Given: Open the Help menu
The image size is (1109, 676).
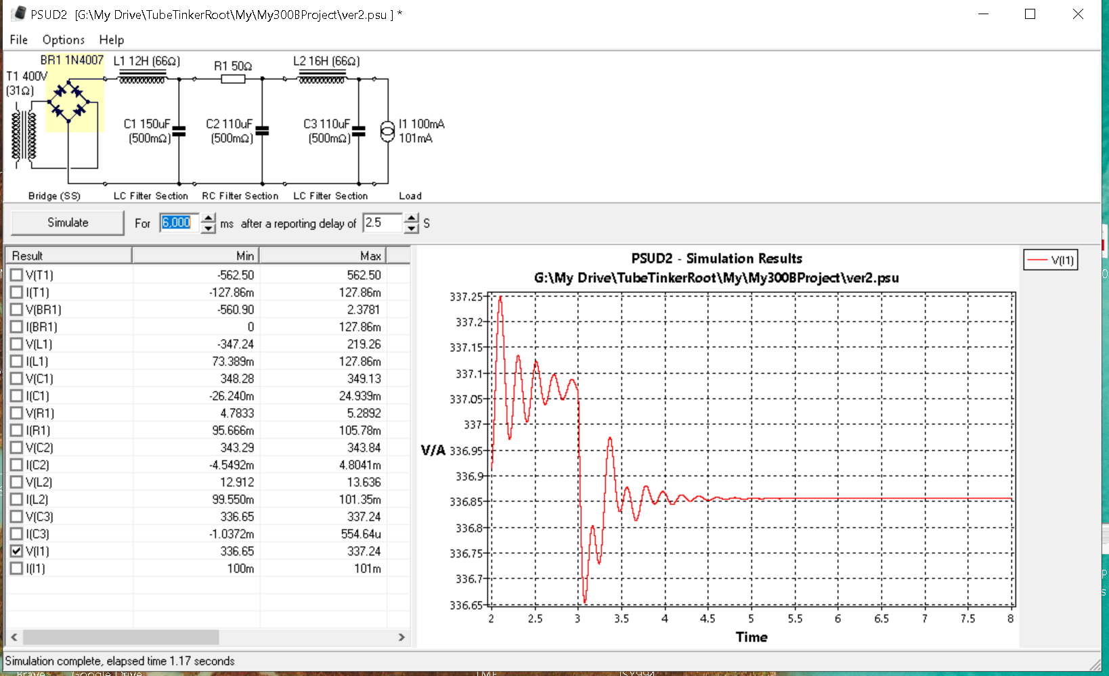Looking at the screenshot, I should 112,40.
